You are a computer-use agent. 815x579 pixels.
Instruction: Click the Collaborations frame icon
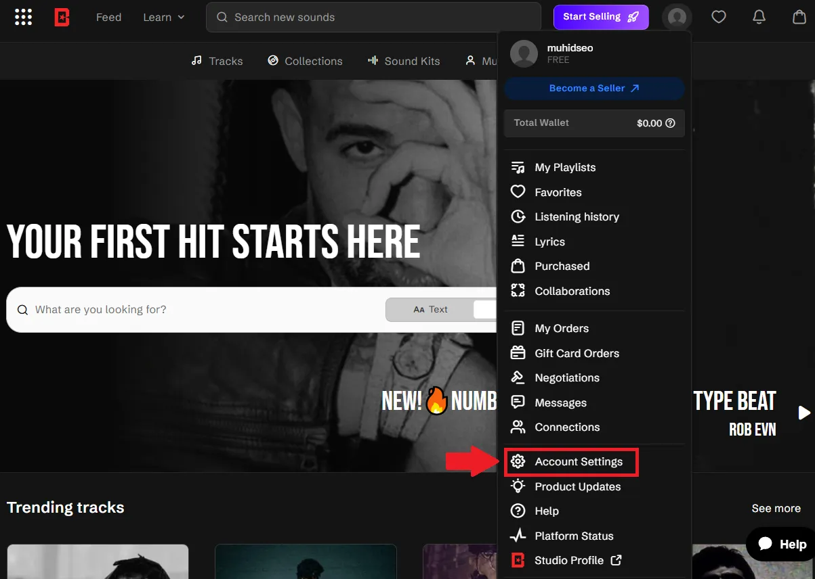tap(518, 291)
